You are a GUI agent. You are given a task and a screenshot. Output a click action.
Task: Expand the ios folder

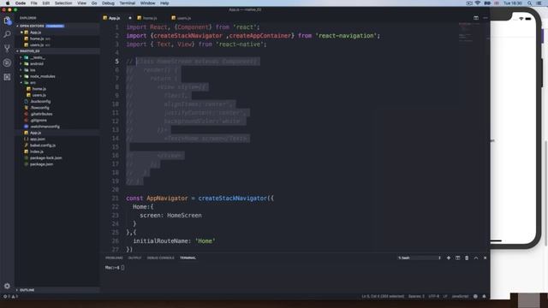coord(33,70)
